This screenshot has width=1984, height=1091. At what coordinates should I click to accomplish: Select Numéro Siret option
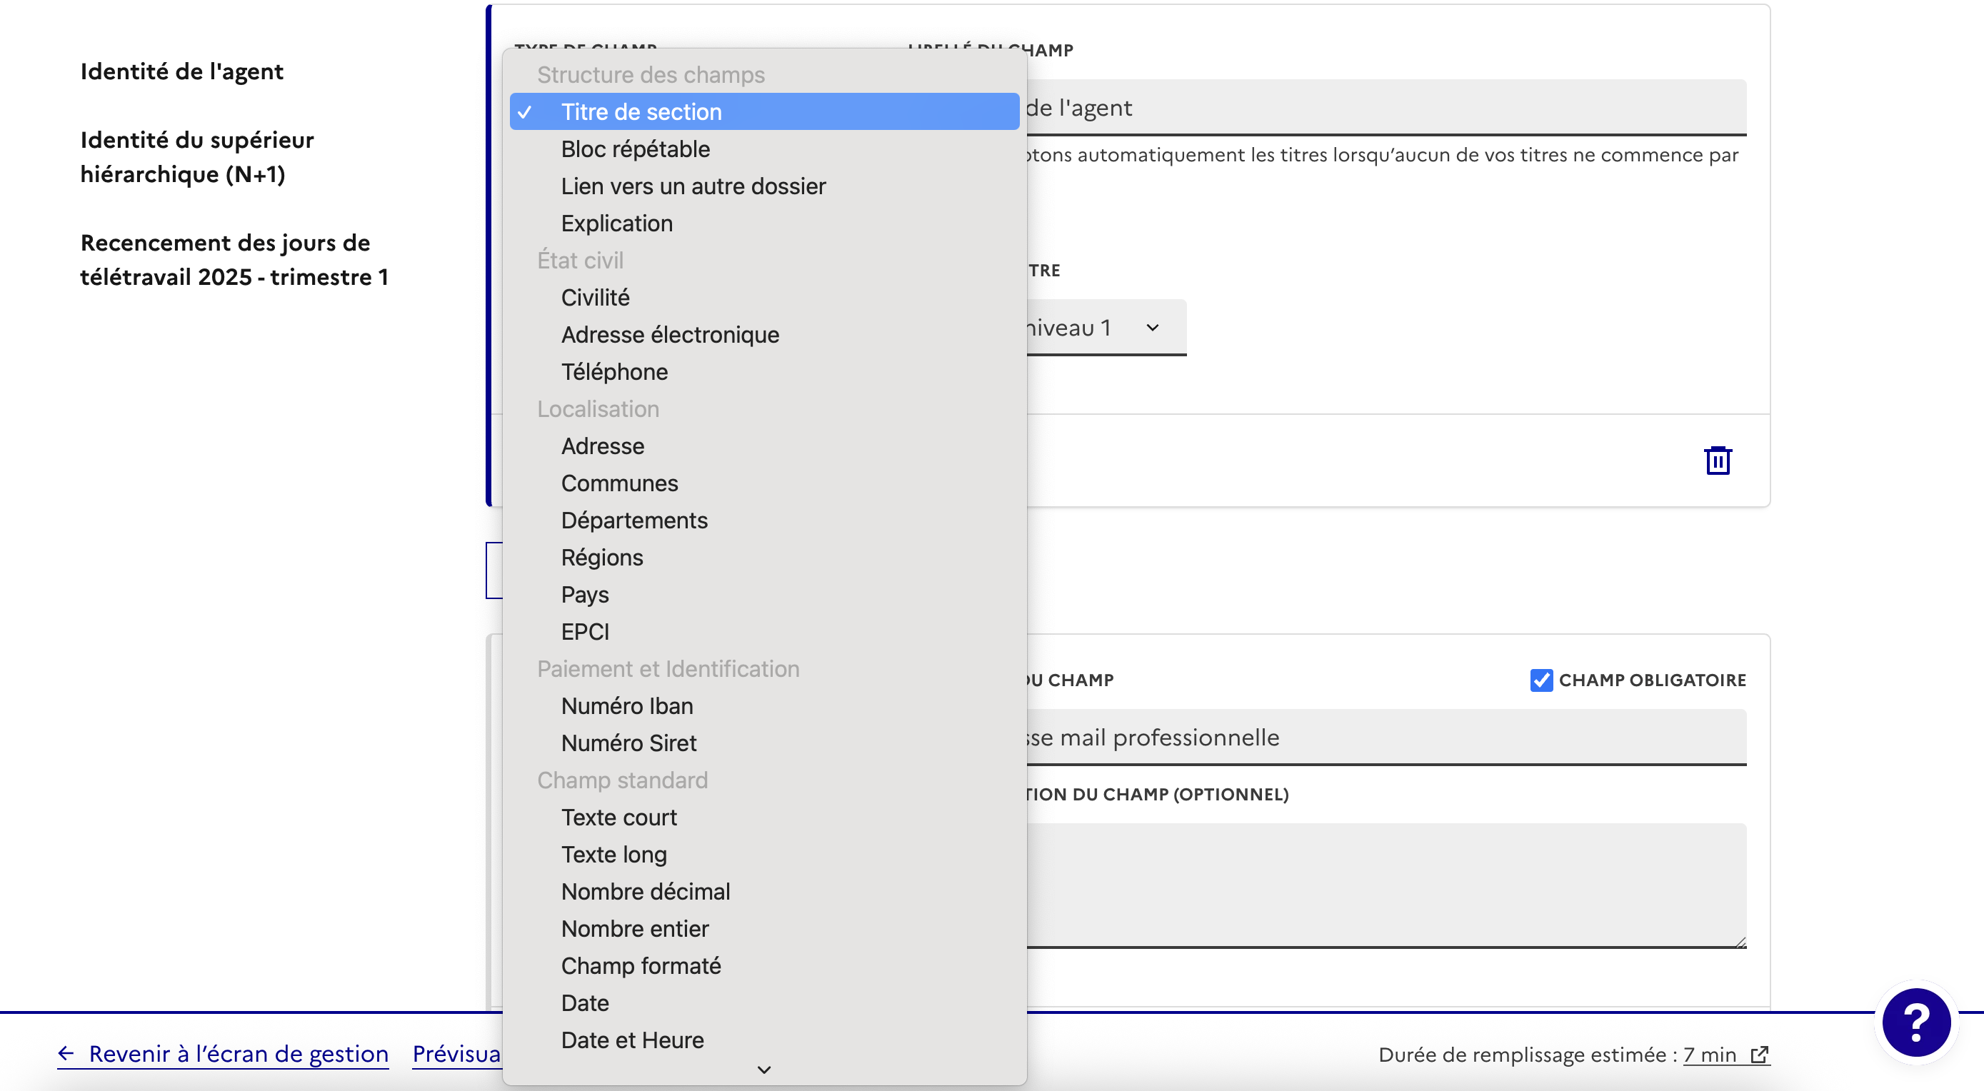coord(628,743)
